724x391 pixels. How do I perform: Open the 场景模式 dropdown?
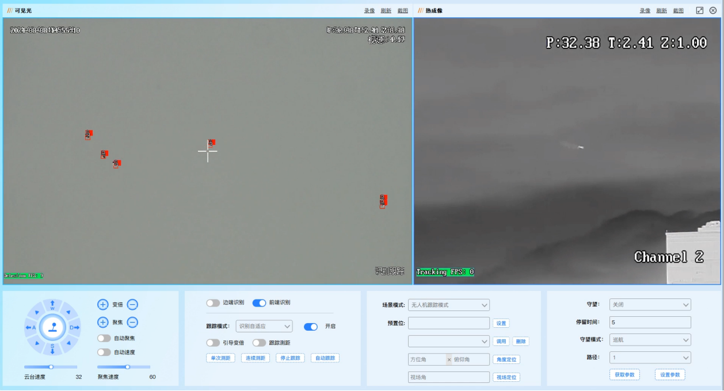(x=449, y=305)
